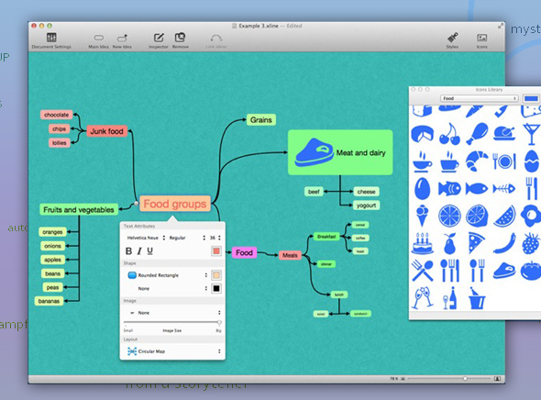Select the pink Food node

(244, 252)
